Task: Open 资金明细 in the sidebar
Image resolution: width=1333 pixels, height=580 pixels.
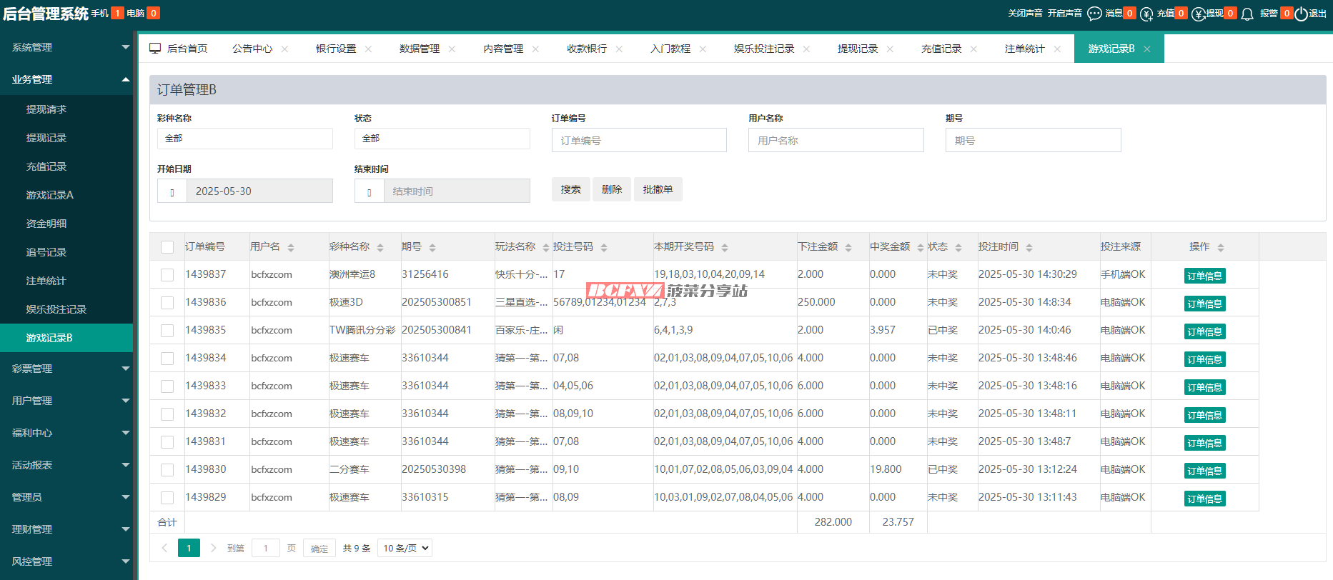Action: coord(46,224)
